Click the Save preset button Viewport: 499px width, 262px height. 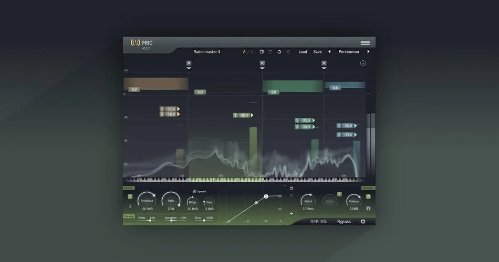tap(317, 52)
